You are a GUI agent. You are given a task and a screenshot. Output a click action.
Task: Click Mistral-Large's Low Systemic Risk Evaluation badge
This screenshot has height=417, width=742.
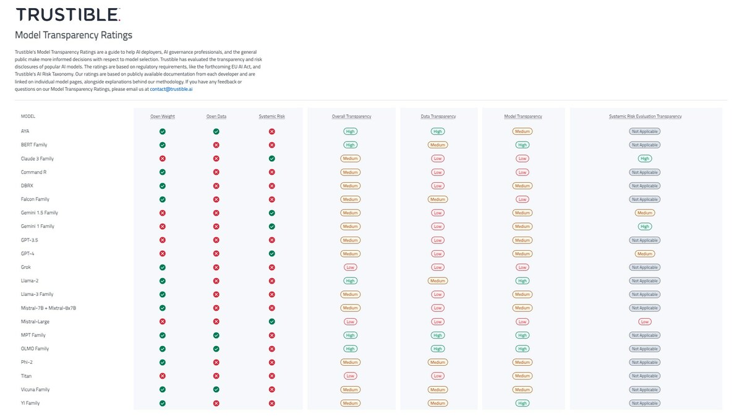[645, 322]
